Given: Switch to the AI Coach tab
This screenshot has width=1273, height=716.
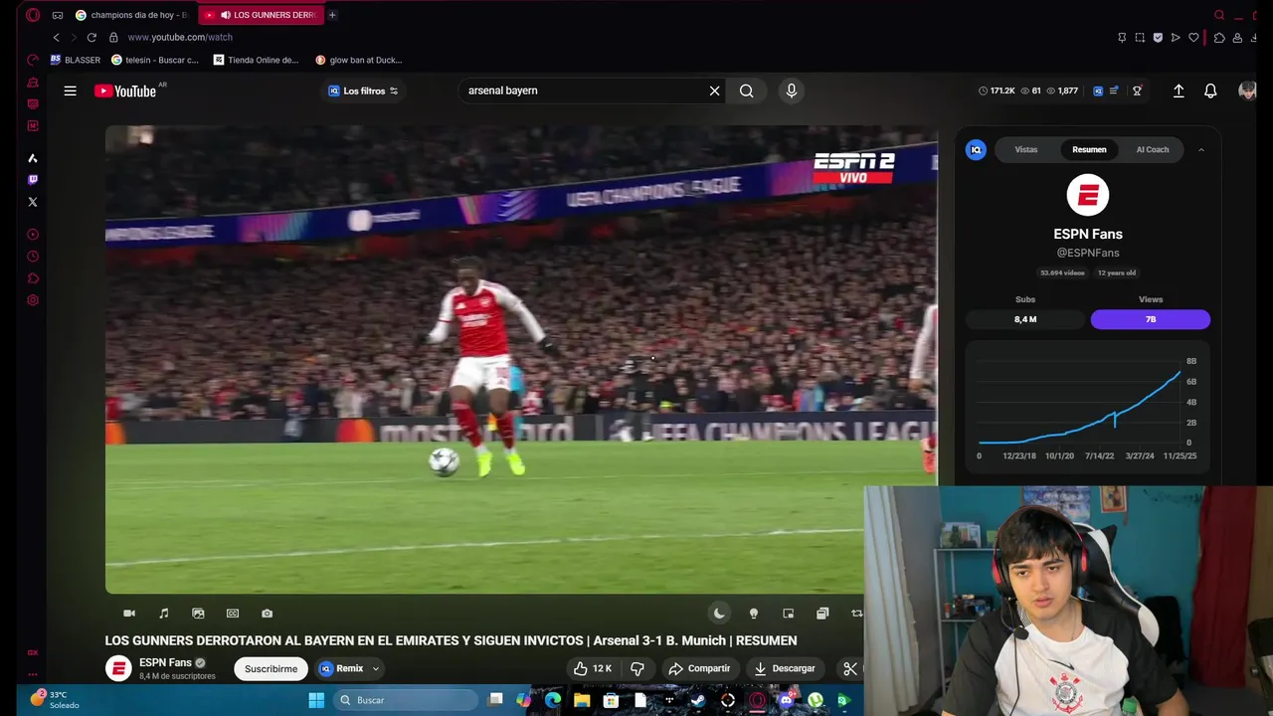Looking at the screenshot, I should click(x=1153, y=149).
